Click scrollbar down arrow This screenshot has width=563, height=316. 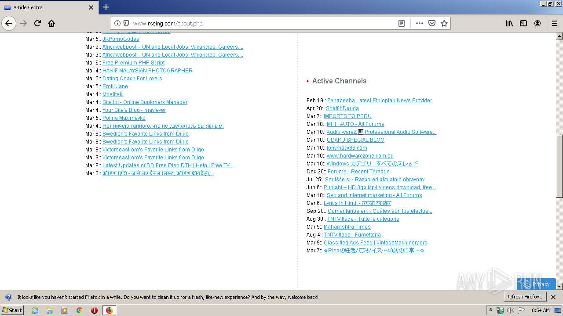[559, 286]
